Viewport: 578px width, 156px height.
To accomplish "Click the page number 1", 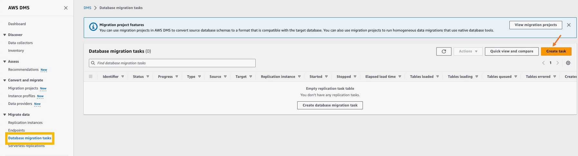I will coord(550,63).
